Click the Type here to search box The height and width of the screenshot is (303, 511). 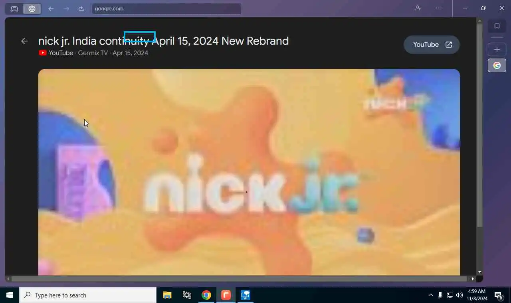coord(88,295)
